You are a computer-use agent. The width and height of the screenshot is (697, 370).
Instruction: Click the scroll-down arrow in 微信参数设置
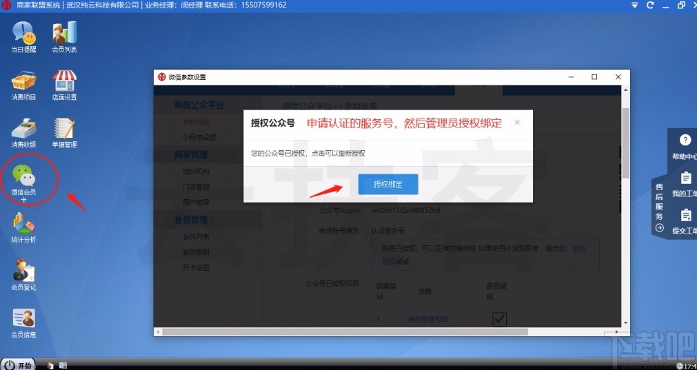[x=625, y=323]
